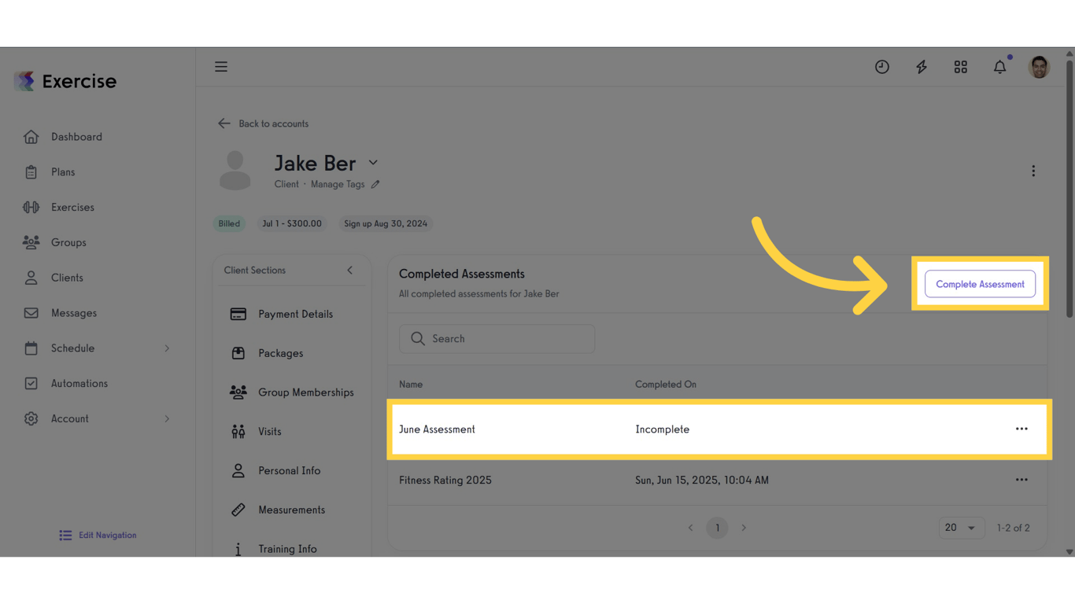
Task: Click the Manage Tags pencil icon
Action: pyautogui.click(x=375, y=185)
